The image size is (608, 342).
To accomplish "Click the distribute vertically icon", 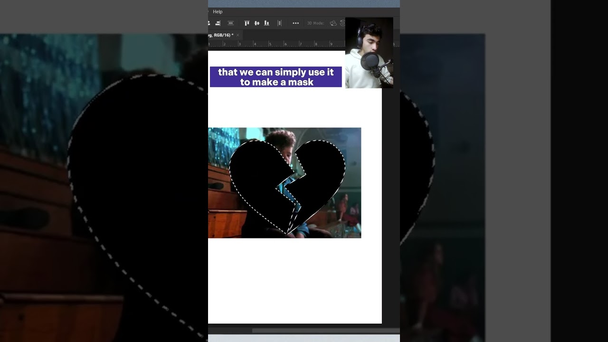I will coord(231,23).
